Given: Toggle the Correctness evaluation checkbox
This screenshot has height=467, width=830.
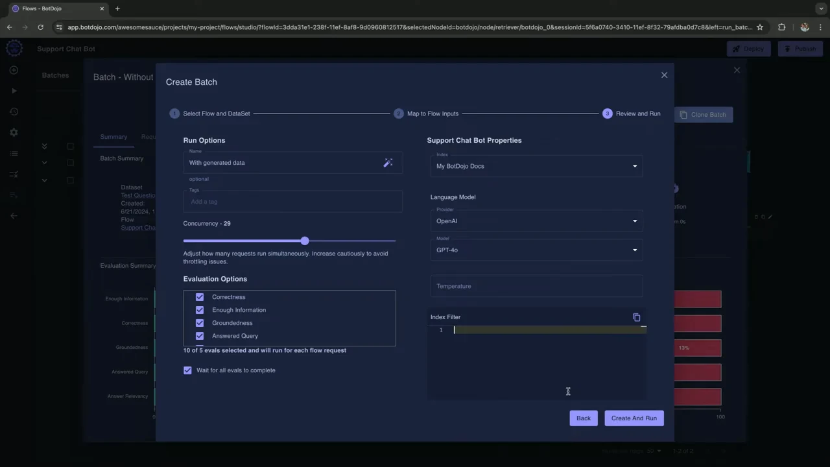Looking at the screenshot, I should [x=200, y=297].
